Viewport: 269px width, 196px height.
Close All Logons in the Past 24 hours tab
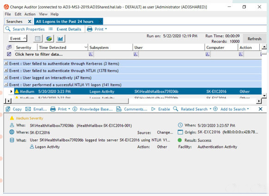100,22
